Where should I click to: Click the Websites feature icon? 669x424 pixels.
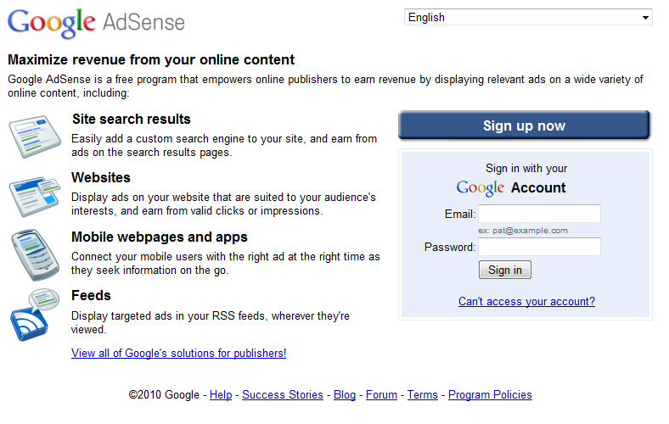[35, 194]
